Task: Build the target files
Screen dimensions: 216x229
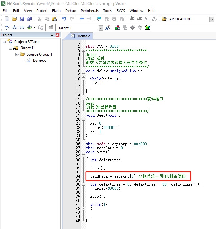Action: [x=14, y=27]
